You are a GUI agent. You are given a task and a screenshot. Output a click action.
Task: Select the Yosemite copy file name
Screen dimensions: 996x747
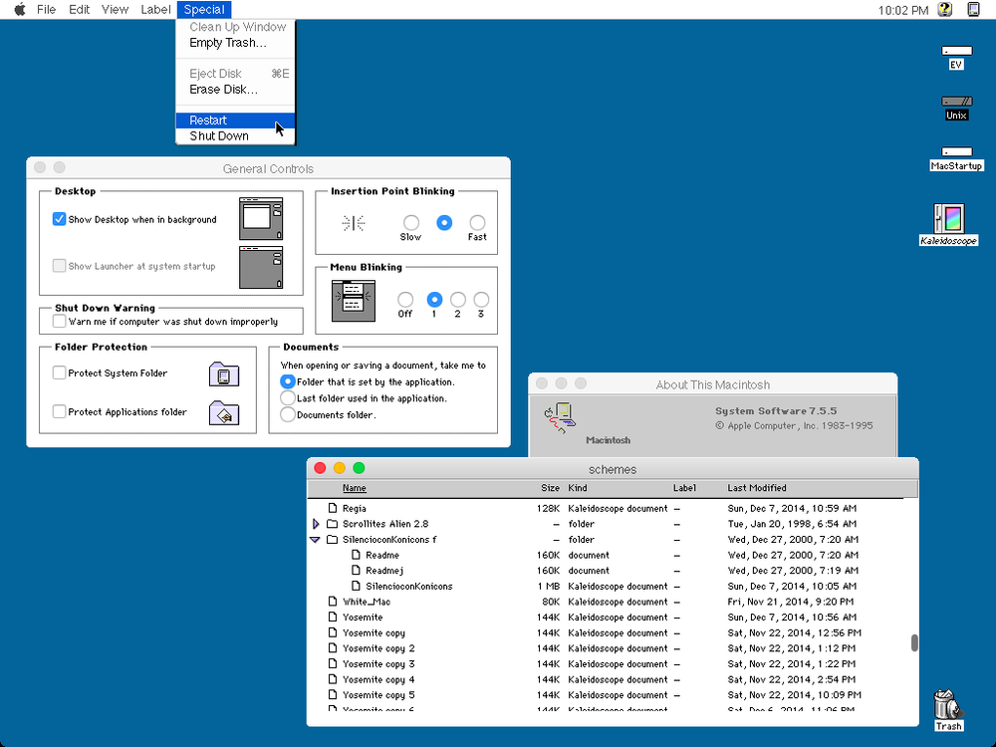(373, 633)
